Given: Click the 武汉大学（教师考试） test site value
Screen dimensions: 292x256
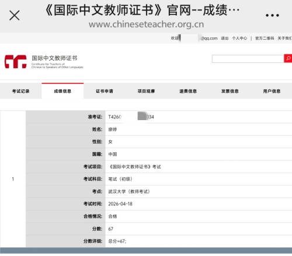Looking at the screenshot, I should click(x=129, y=191).
